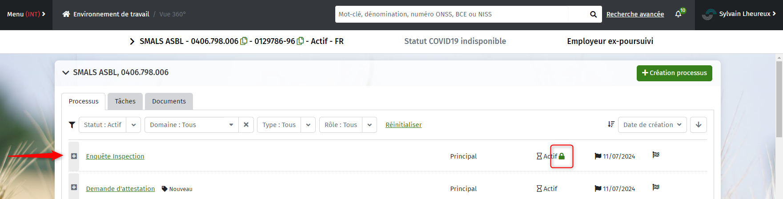Clear the Domaine filter with X
Viewport: 783px width, 199px height.
pos(246,125)
